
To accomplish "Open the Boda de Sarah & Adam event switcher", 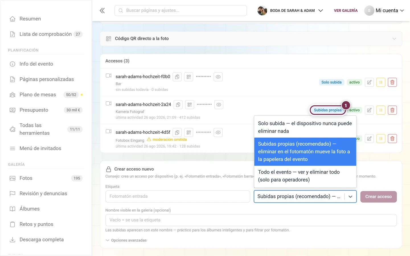I will point(290,11).
